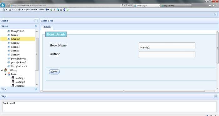This screenshot has height=116, width=219.
Task: Collapse the Menu panel
Action: pos(36,21)
